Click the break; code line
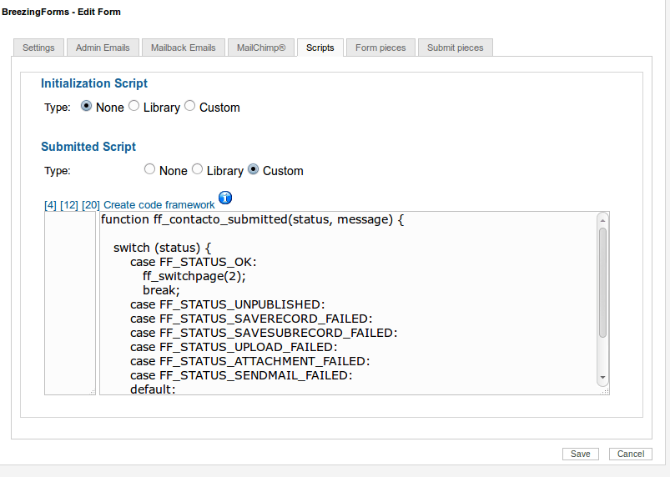The width and height of the screenshot is (670, 477). click(x=161, y=290)
